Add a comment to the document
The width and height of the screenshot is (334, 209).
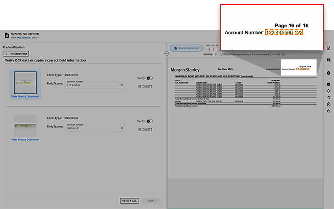328,60
